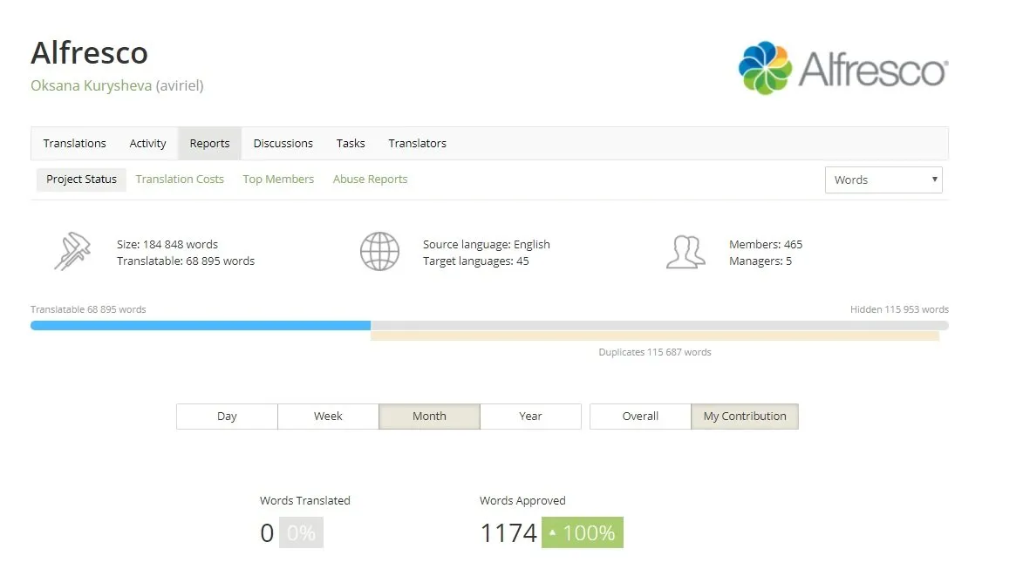Open the Top Members report
This screenshot has height=576, width=1030.
click(278, 180)
